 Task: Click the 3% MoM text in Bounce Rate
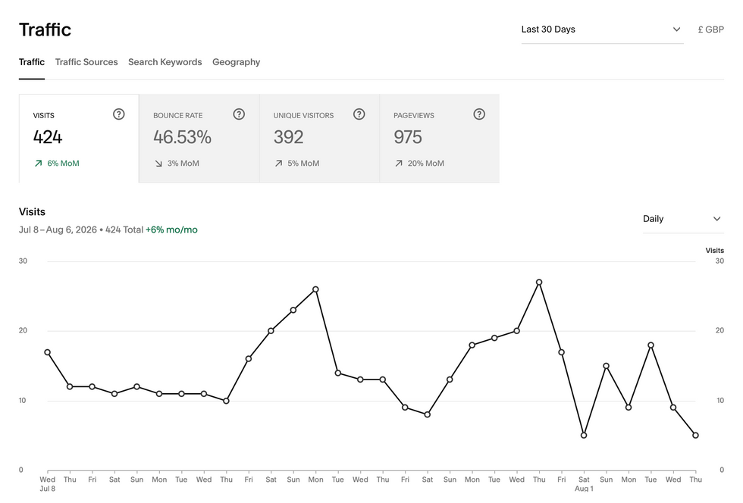[x=183, y=164]
